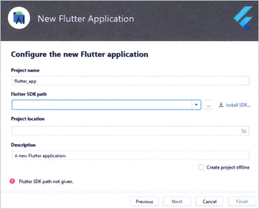This screenshot has width=259, height=209.
Task: Expand the Flutter SDK path dropdown arrow
Action: pyautogui.click(x=196, y=105)
